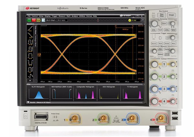Image resolution: width=194 pixels, height=137 pixels.
Task: Open the 20.0 GSa/s sample rate field
Action: (x=51, y=20)
